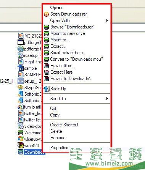Select the file name "SkypeSet"
This screenshot has width=145, height=170.
pos(33,88)
